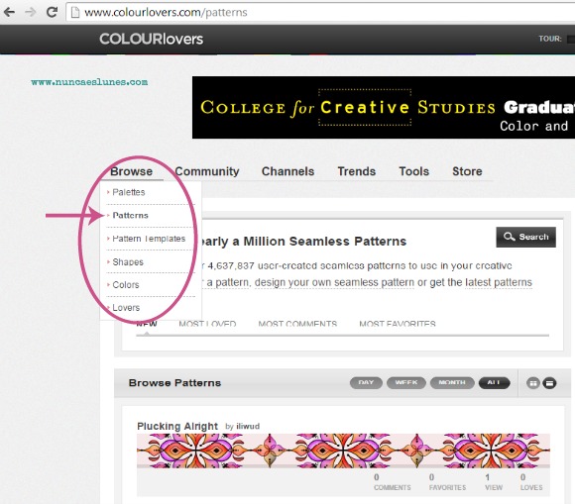Choose Shapes from the Browse dropdown
The height and width of the screenshot is (504, 575).
[128, 261]
